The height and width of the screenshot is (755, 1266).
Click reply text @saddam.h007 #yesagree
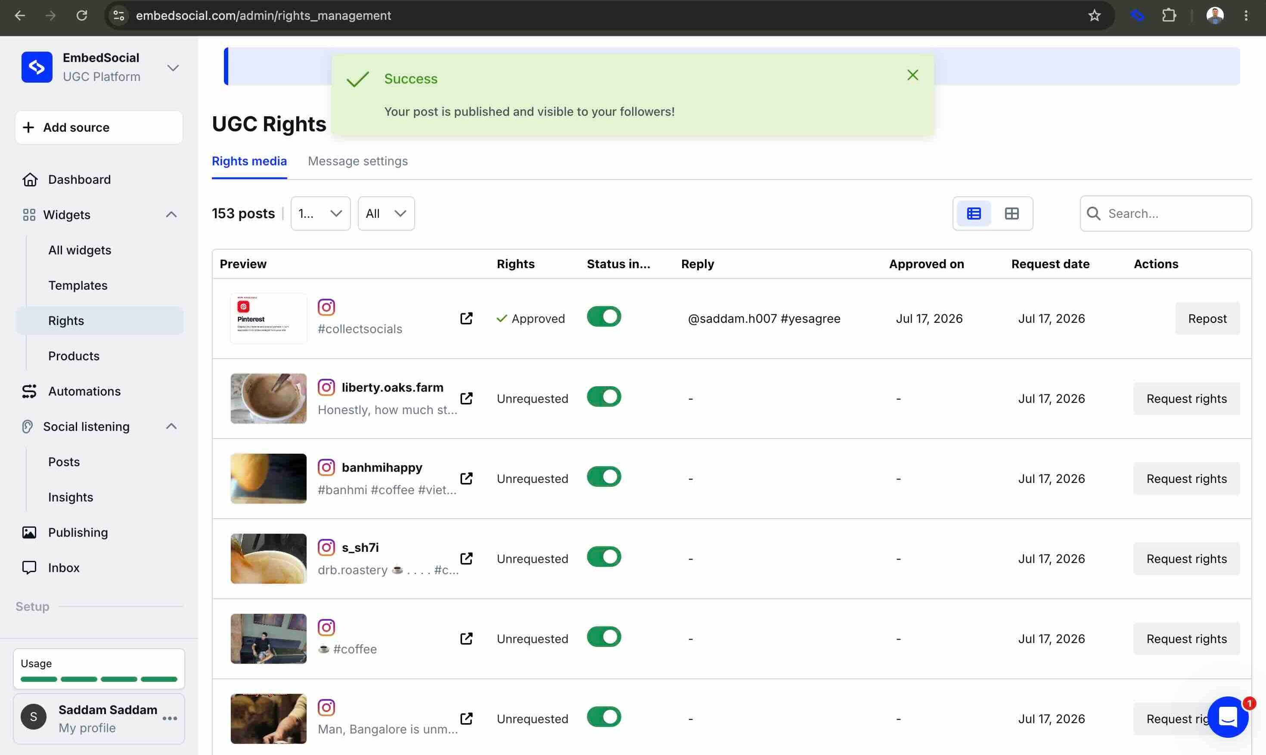pos(764,319)
